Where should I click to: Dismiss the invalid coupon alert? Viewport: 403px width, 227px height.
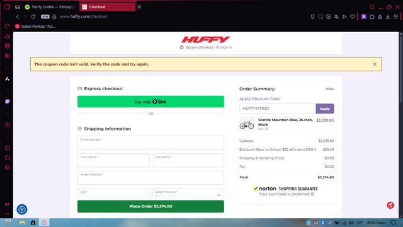pos(375,64)
